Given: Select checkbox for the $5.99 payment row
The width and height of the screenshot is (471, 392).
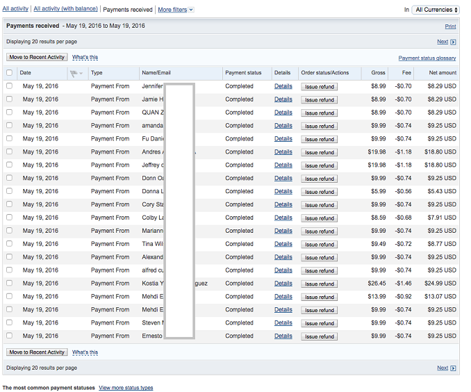Looking at the screenshot, I should point(10,191).
